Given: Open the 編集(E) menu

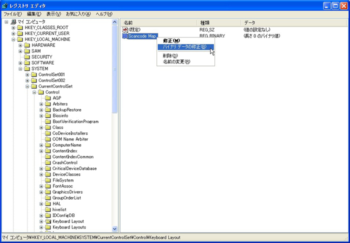Looking at the screenshot, I should [34, 14].
